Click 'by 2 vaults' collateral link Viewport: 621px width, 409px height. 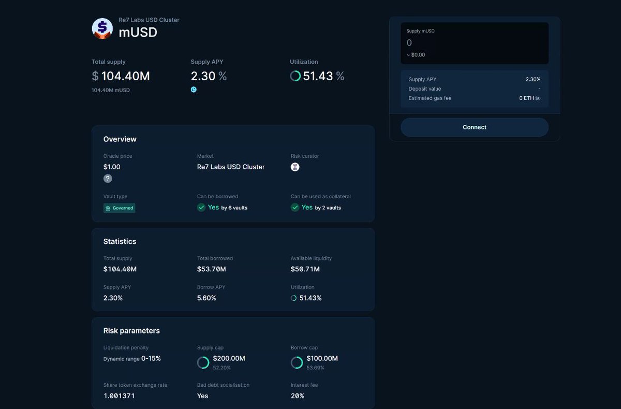(x=328, y=208)
